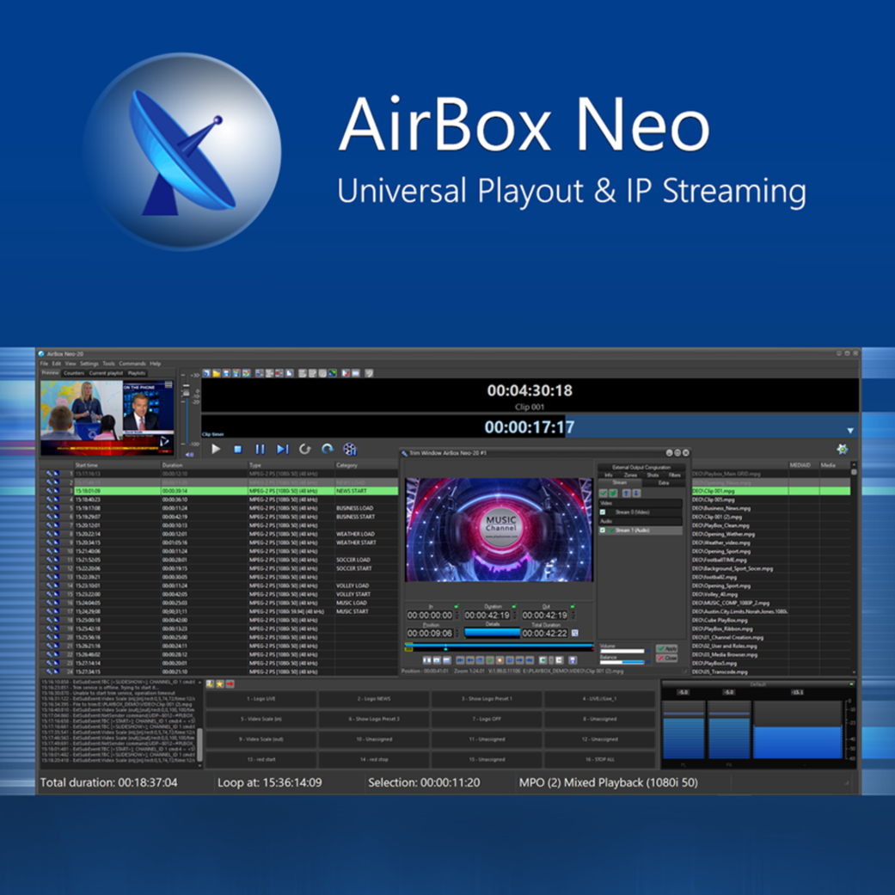This screenshot has width=895, height=895.
Task: Click the settings gear icon above playlist grid
Action: (x=842, y=449)
